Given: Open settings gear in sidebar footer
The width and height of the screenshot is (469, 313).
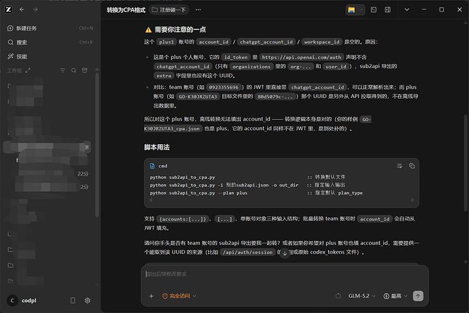Looking at the screenshot, I should [x=87, y=301].
